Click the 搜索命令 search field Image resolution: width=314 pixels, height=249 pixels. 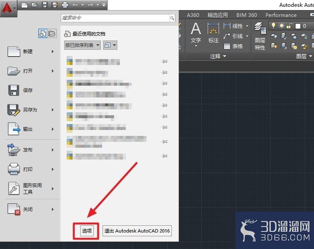115,18
